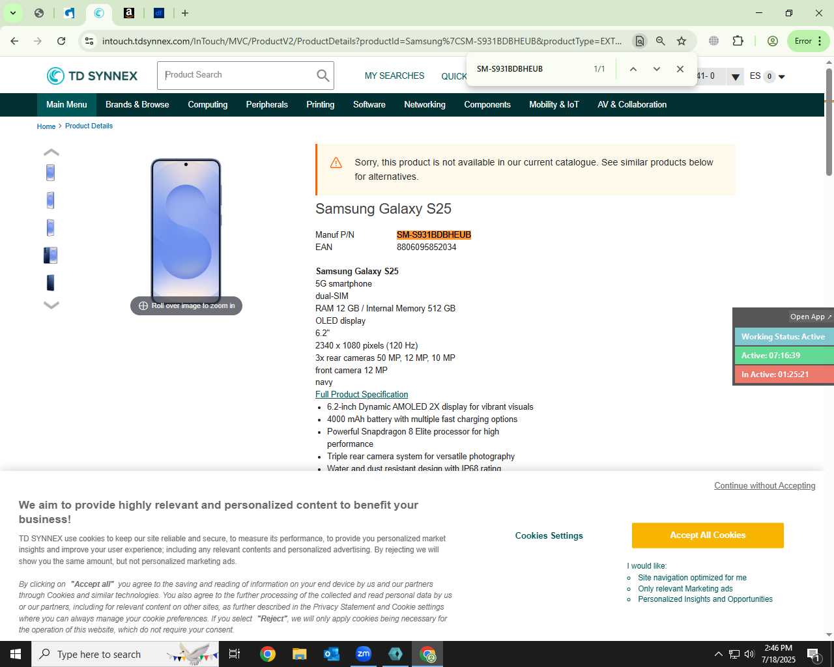The image size is (834, 667).
Task: Close the find-in-page bar
Action: (680, 69)
